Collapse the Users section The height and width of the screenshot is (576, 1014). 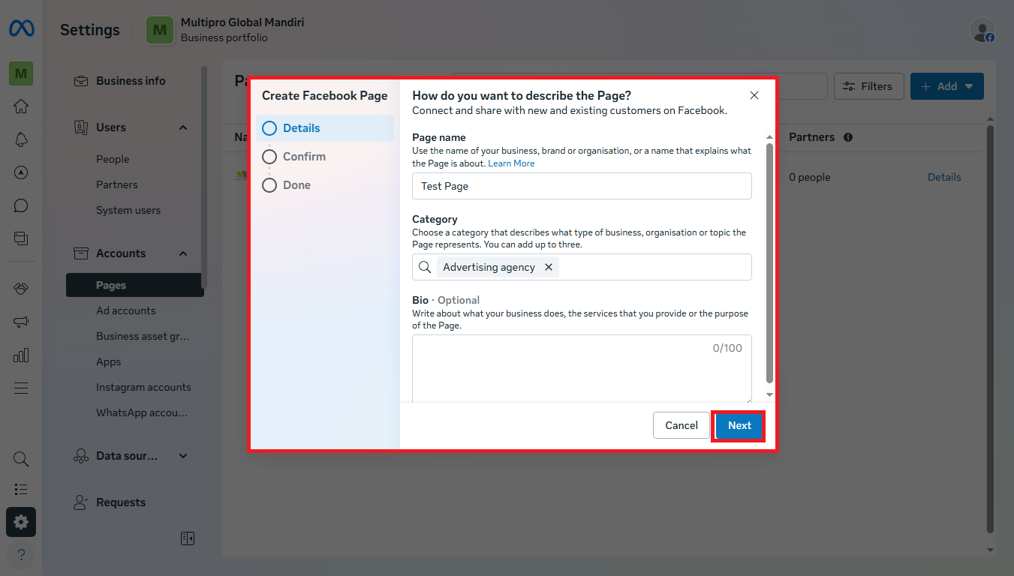click(183, 127)
